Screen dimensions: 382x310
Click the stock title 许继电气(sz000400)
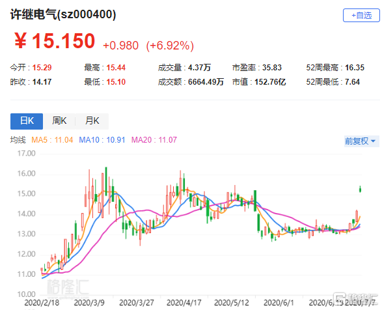point(63,14)
